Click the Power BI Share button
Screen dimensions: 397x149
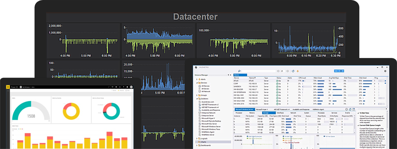(x=127, y=90)
